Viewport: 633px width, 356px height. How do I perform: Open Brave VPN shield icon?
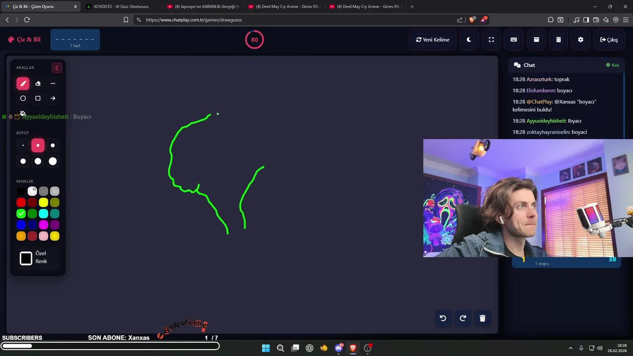point(616,20)
